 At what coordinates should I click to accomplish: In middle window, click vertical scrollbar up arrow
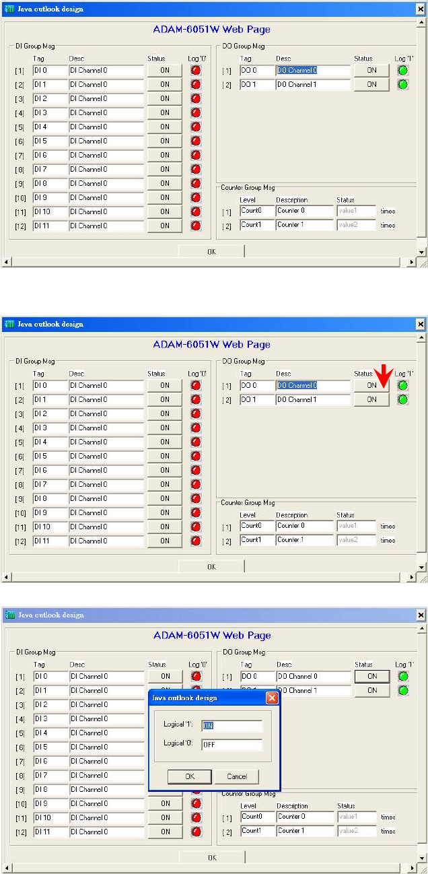click(x=422, y=339)
